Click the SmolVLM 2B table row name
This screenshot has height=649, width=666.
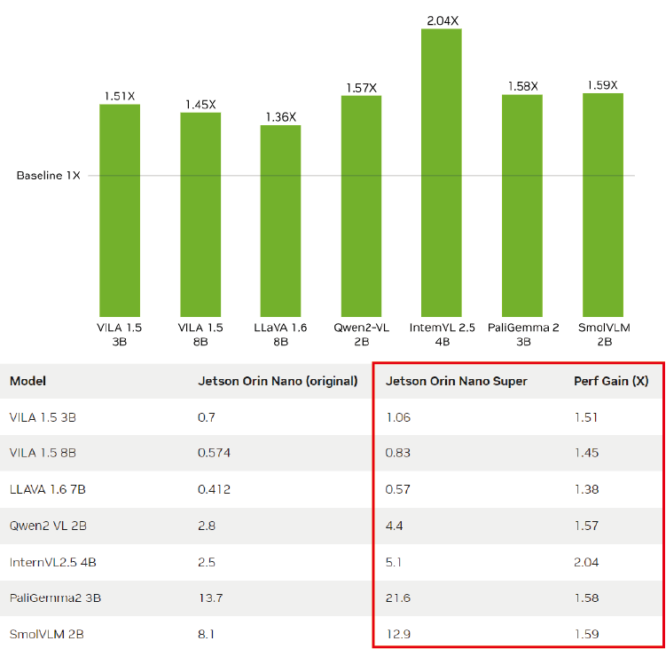(42, 634)
